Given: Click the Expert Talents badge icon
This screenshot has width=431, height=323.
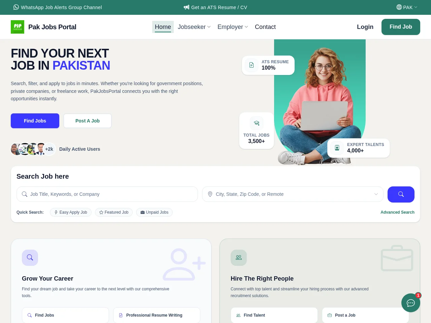Looking at the screenshot, I should click(x=337, y=148).
